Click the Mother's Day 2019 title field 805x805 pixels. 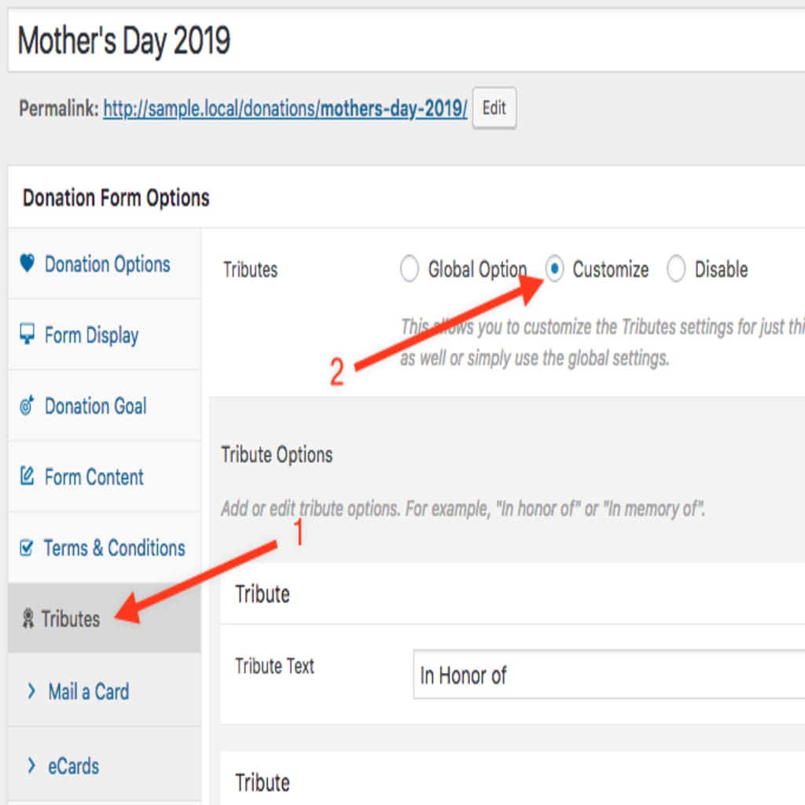(x=406, y=40)
